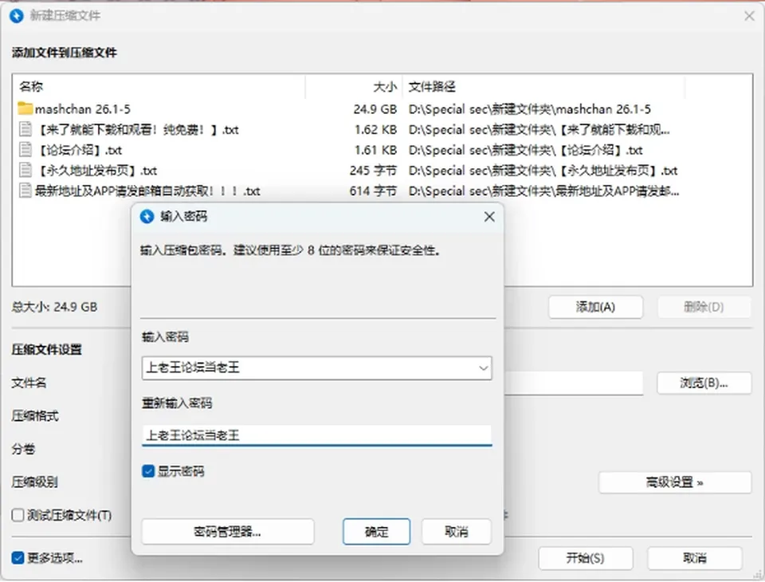Viewport: 765px width, 582px height.
Task: Select the 【论坛介绍】.txt file icon
Action: click(25, 149)
